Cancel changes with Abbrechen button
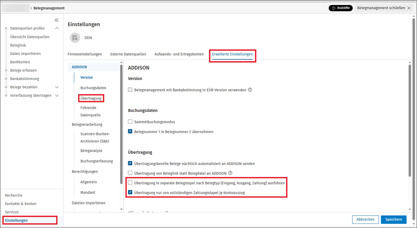The width and height of the screenshot is (417, 228). (x=365, y=220)
